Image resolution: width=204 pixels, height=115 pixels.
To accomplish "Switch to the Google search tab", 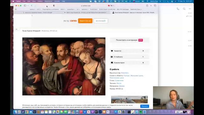I will [x=38, y=12].
